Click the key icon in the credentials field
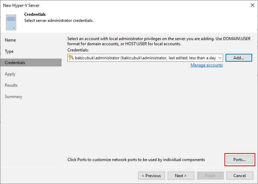Viewport: 258px width, 184px height. tap(71, 58)
